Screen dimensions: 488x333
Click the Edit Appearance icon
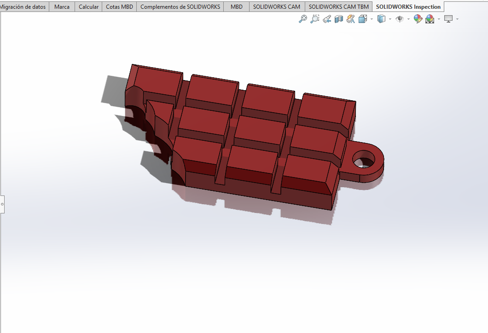[x=418, y=19]
